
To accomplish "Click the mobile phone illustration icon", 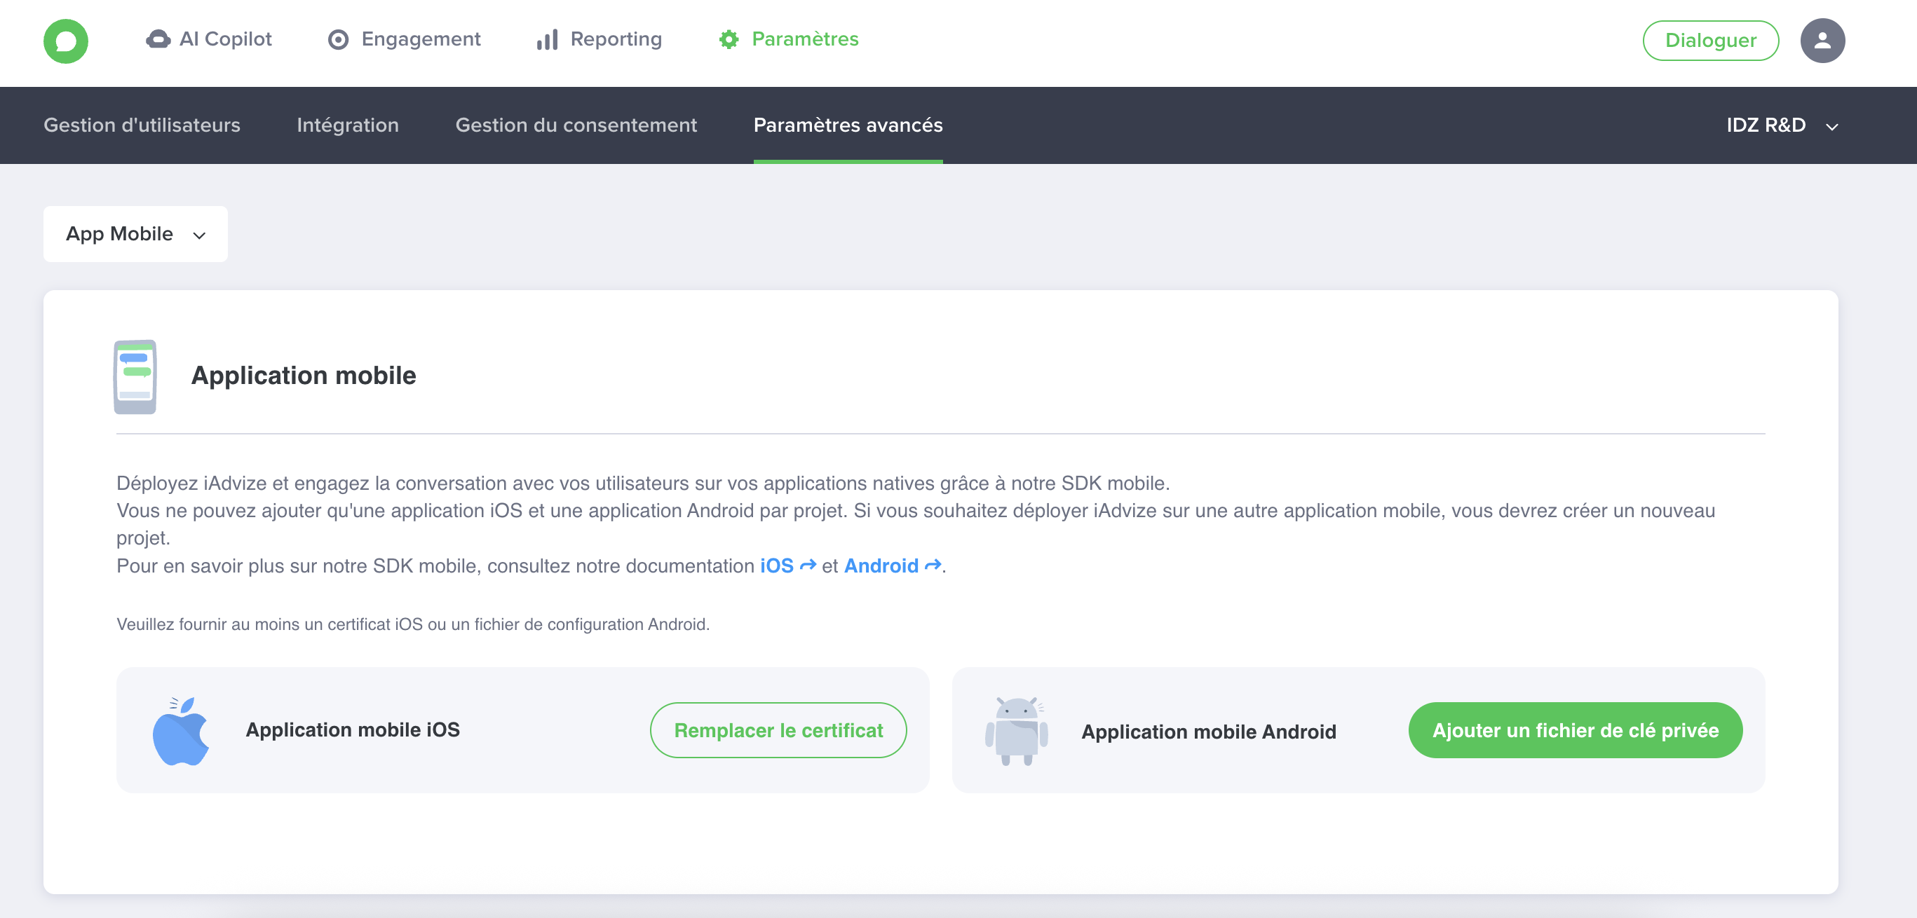I will point(135,376).
